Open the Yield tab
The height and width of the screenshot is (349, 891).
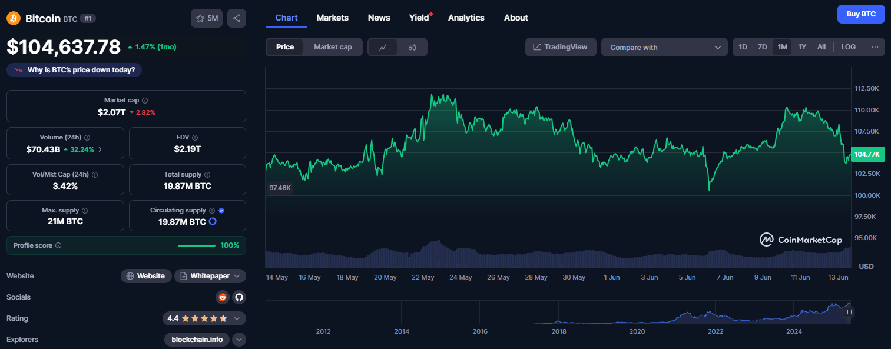(x=419, y=18)
